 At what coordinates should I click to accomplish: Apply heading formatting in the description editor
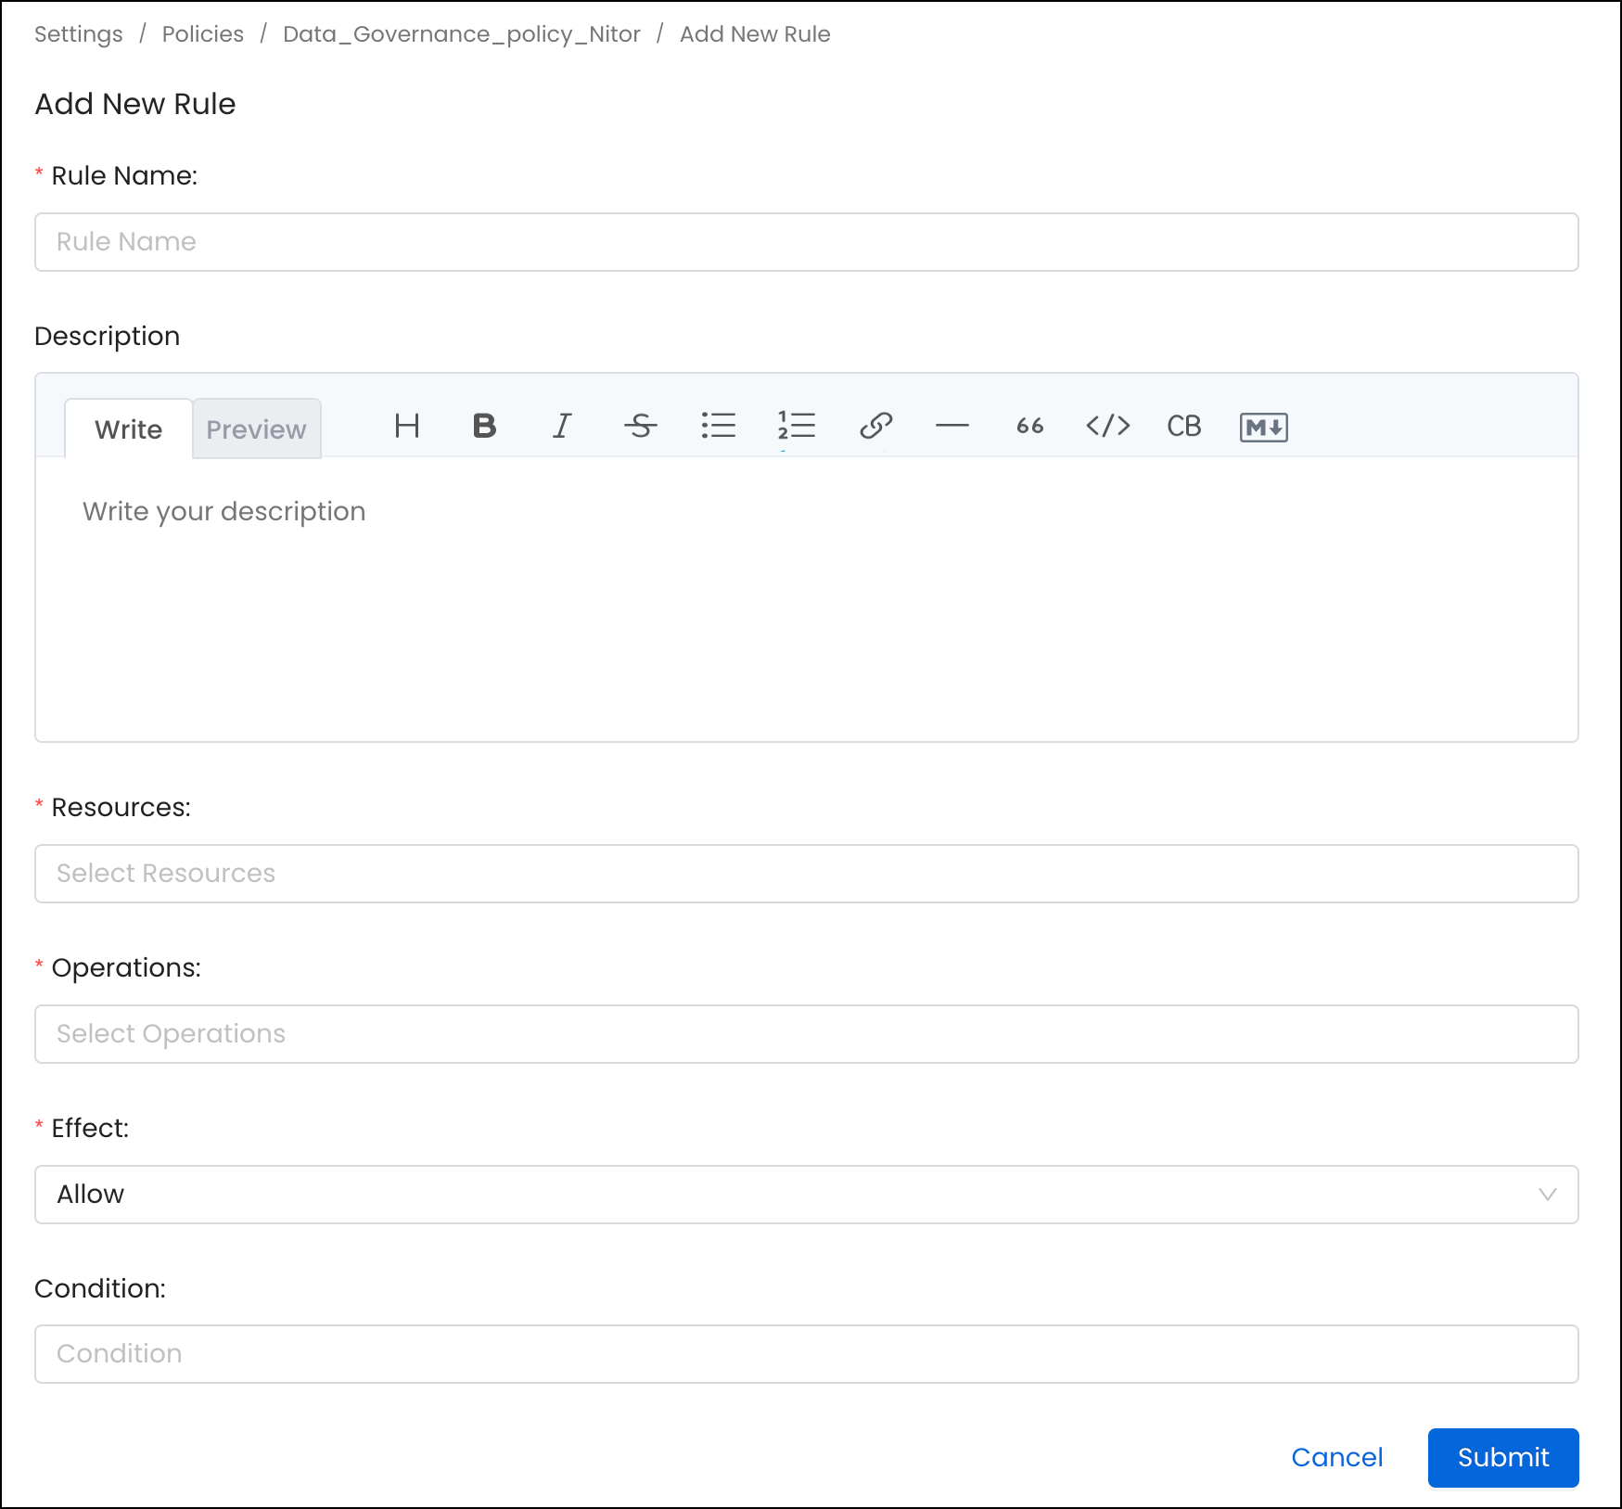coord(406,427)
